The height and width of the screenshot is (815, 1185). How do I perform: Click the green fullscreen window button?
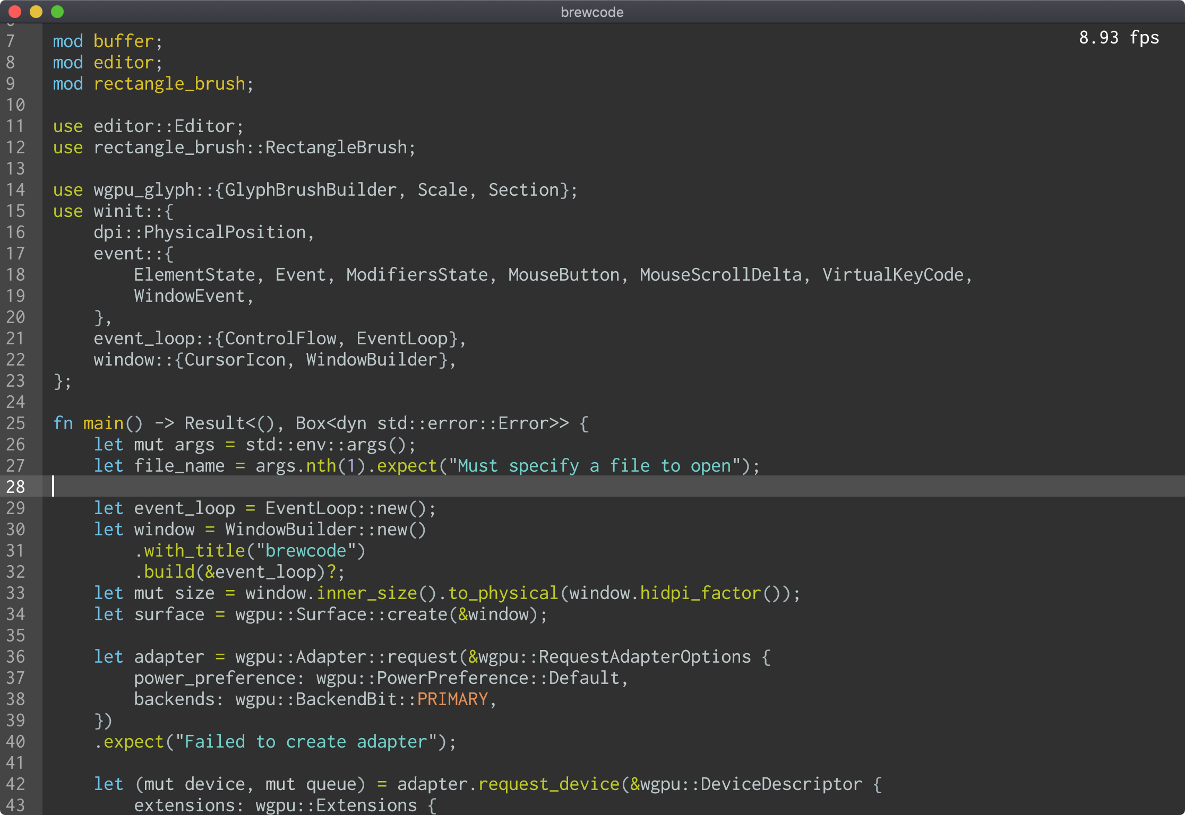point(57,12)
